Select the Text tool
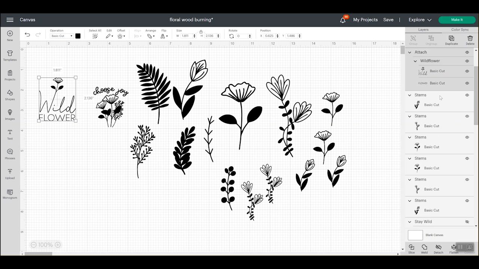This screenshot has height=269, width=479. [x=10, y=134]
